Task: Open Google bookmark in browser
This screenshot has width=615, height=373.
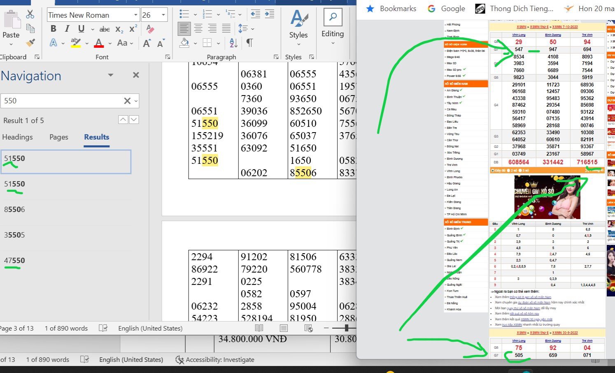Action: point(446,9)
